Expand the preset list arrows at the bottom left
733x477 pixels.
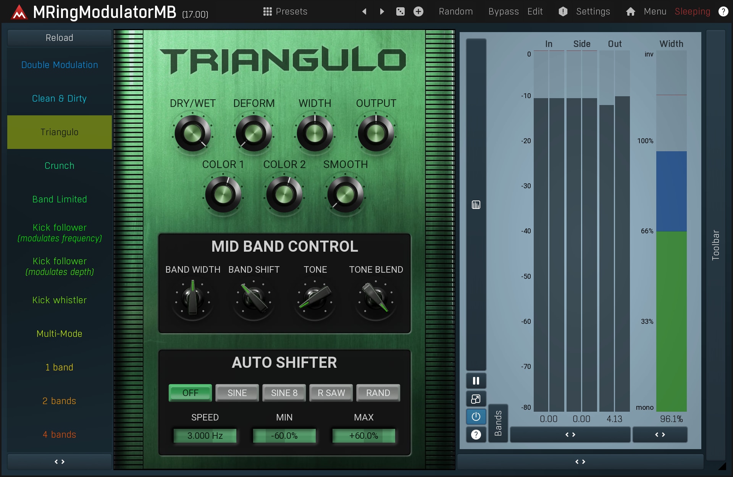click(59, 462)
